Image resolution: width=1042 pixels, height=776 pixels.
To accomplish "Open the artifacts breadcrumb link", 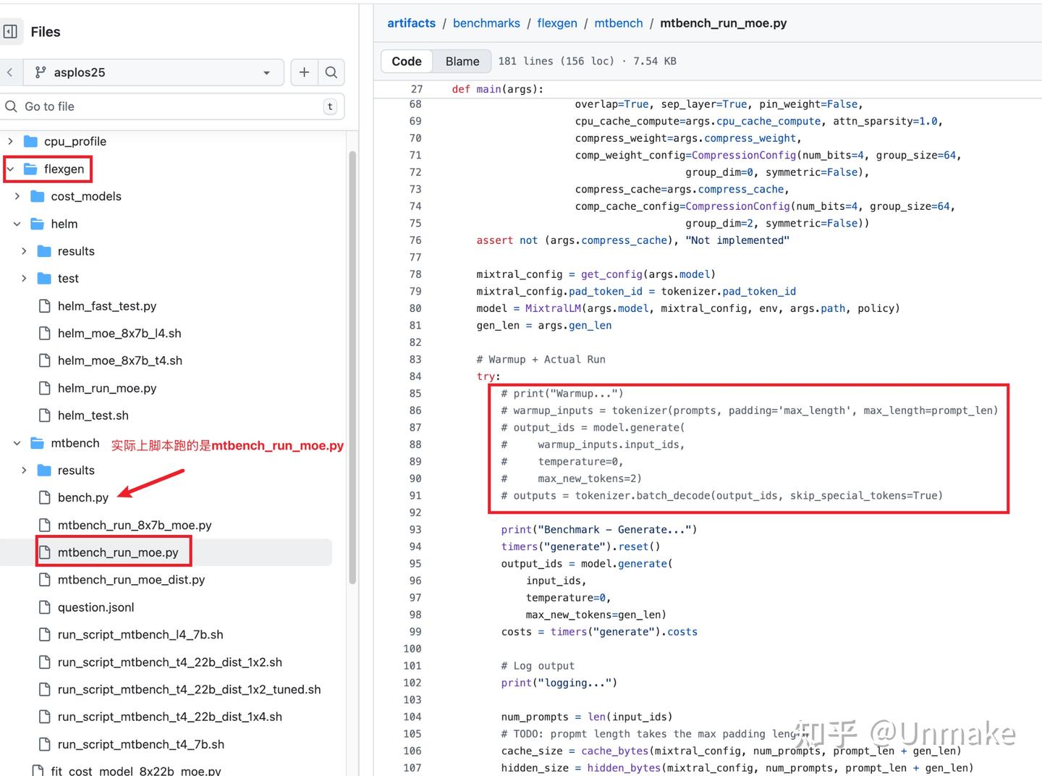I will tap(411, 23).
